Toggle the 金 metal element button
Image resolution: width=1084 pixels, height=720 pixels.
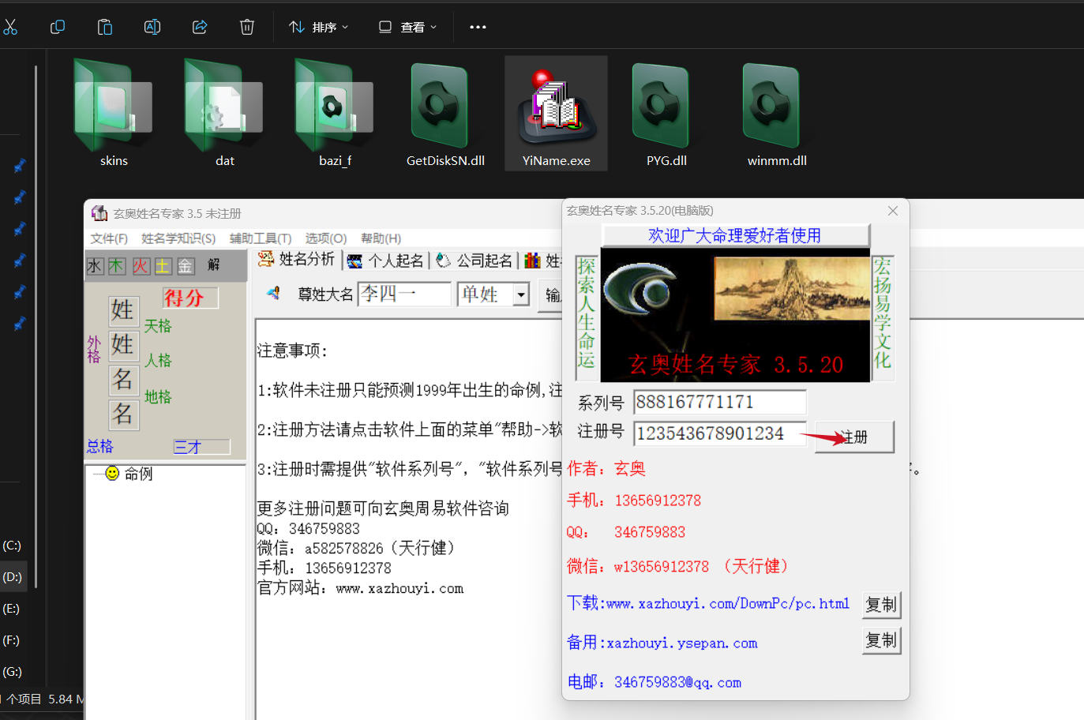point(186,266)
